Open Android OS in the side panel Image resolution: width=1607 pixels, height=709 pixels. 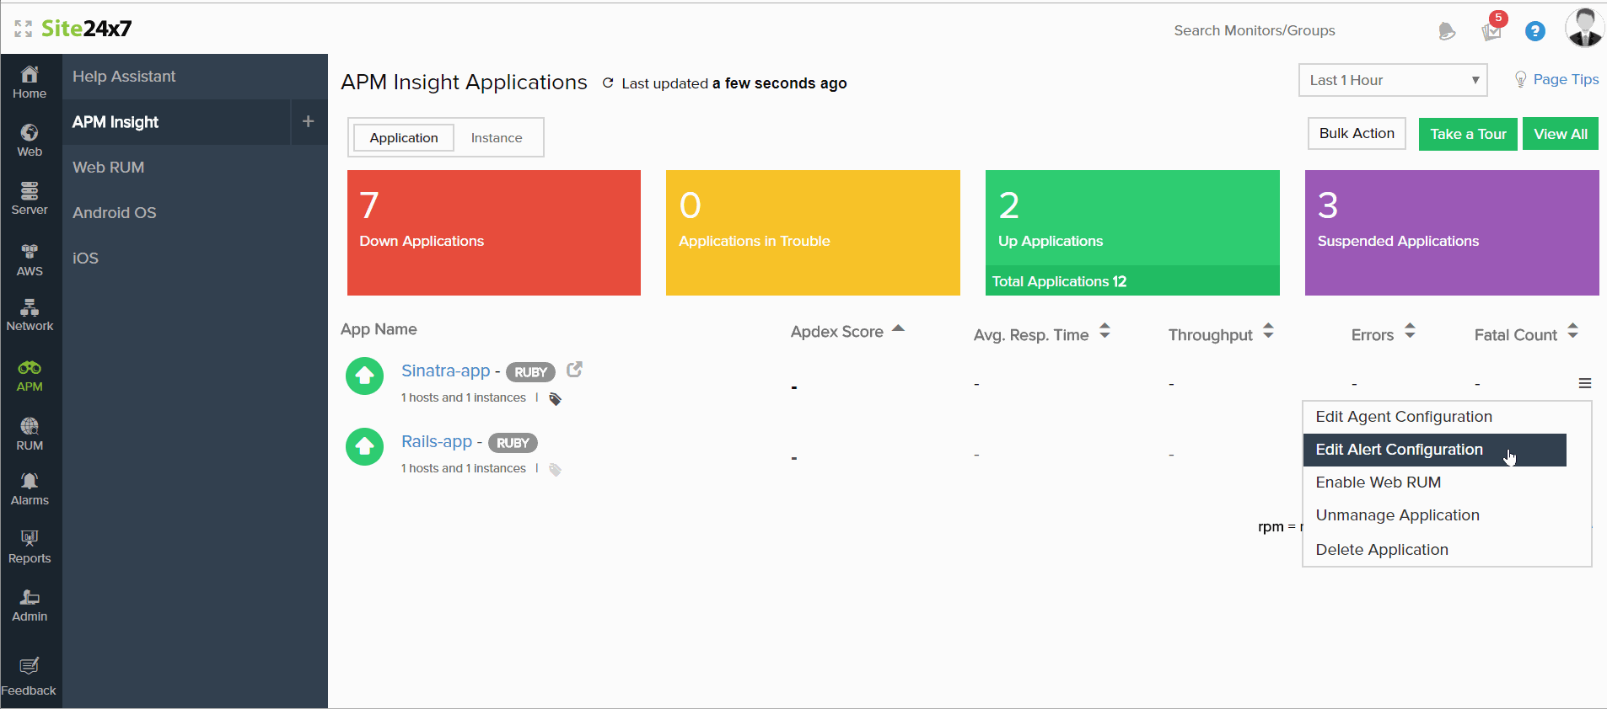point(195,213)
